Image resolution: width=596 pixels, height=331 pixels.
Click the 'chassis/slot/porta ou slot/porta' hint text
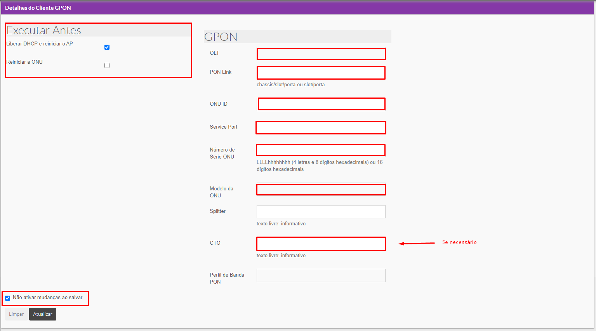click(290, 85)
